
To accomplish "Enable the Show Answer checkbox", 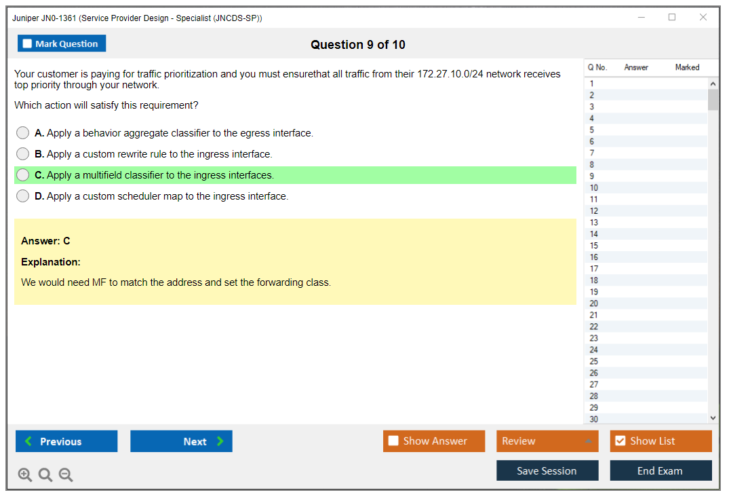I will (x=393, y=441).
